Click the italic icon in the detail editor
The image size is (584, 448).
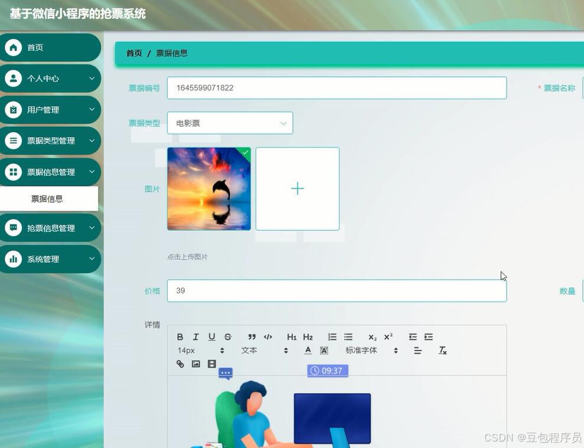click(195, 336)
